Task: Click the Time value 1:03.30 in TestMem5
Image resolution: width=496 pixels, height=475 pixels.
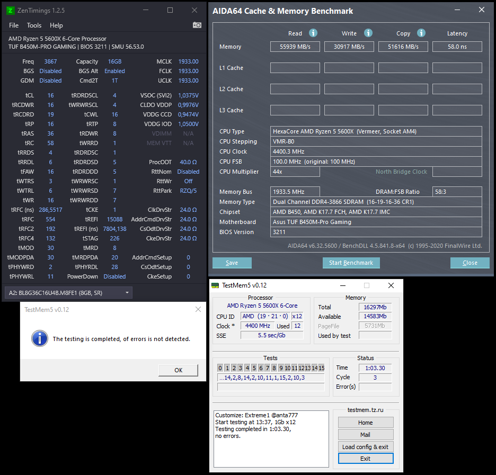Action: [375, 368]
